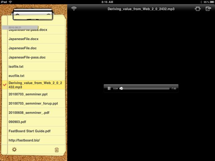
Task: Select JapaneseFile.doc
Action: [x=34, y=48]
